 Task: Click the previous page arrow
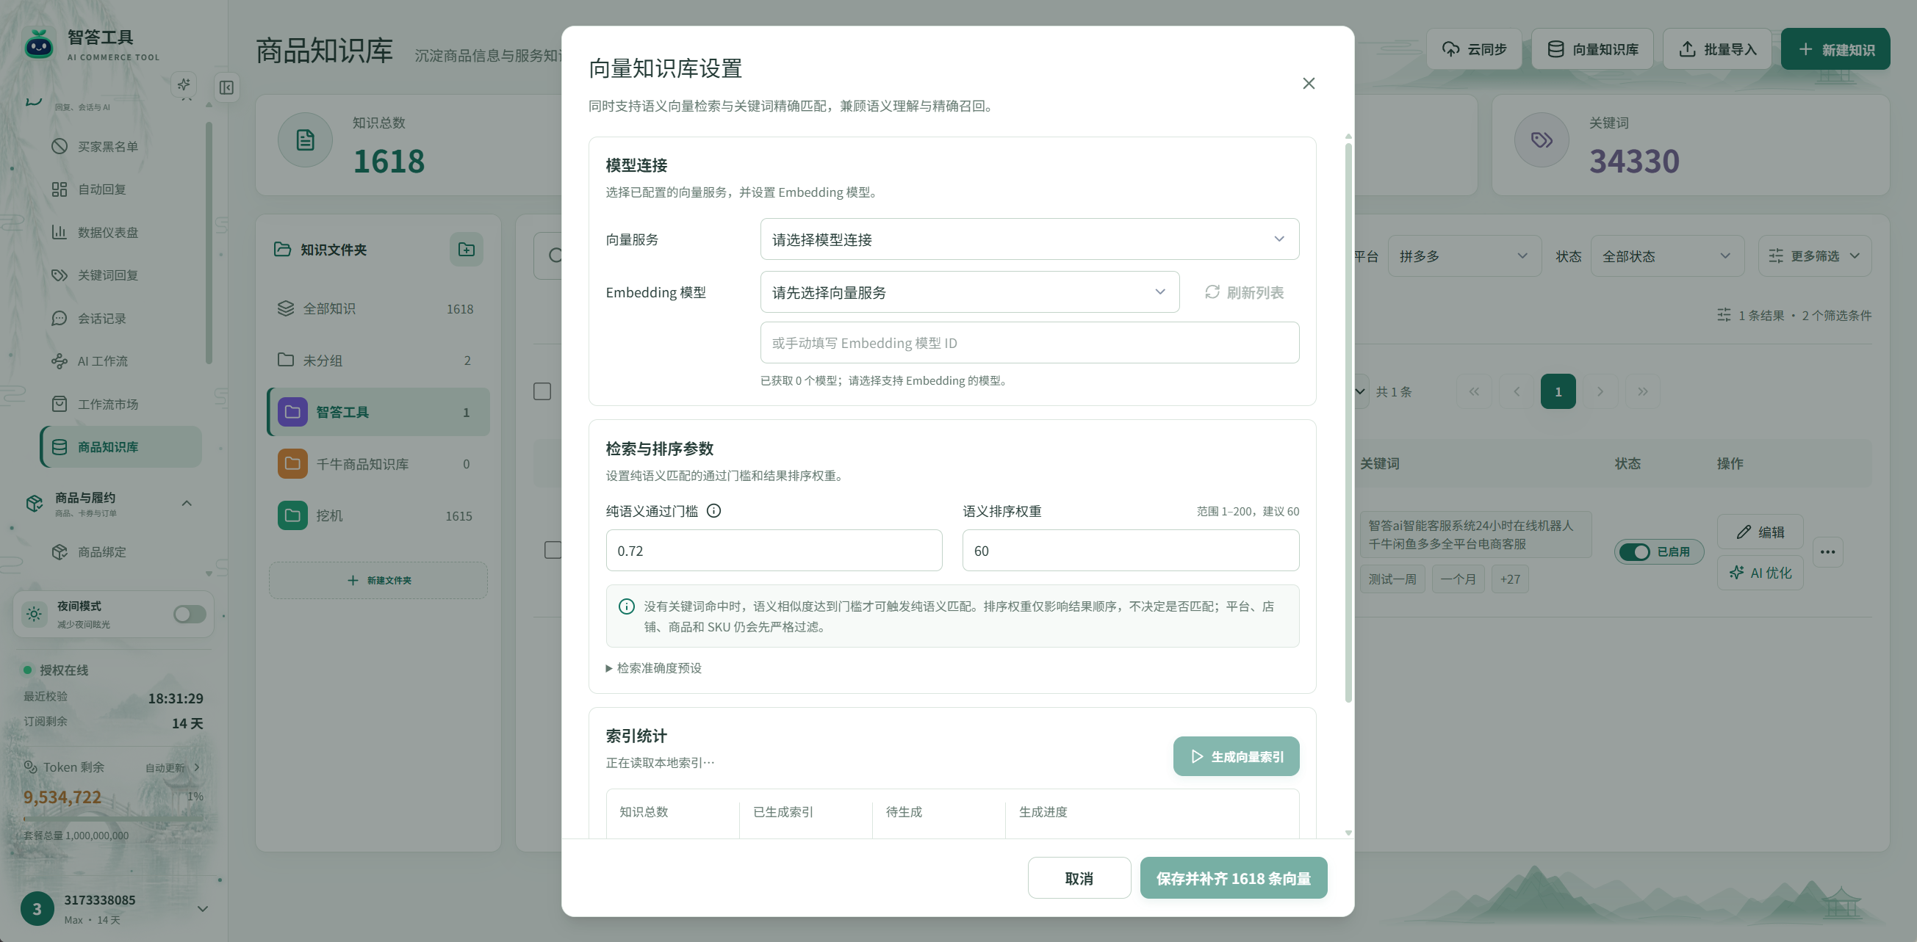[x=1516, y=392]
